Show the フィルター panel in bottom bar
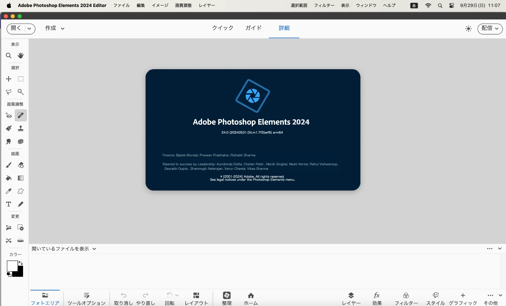Viewport: 506px width, 306px height. pyautogui.click(x=406, y=299)
